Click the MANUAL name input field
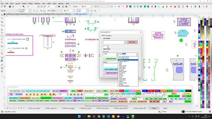This screenshot has height=119, width=212. click(110, 65)
